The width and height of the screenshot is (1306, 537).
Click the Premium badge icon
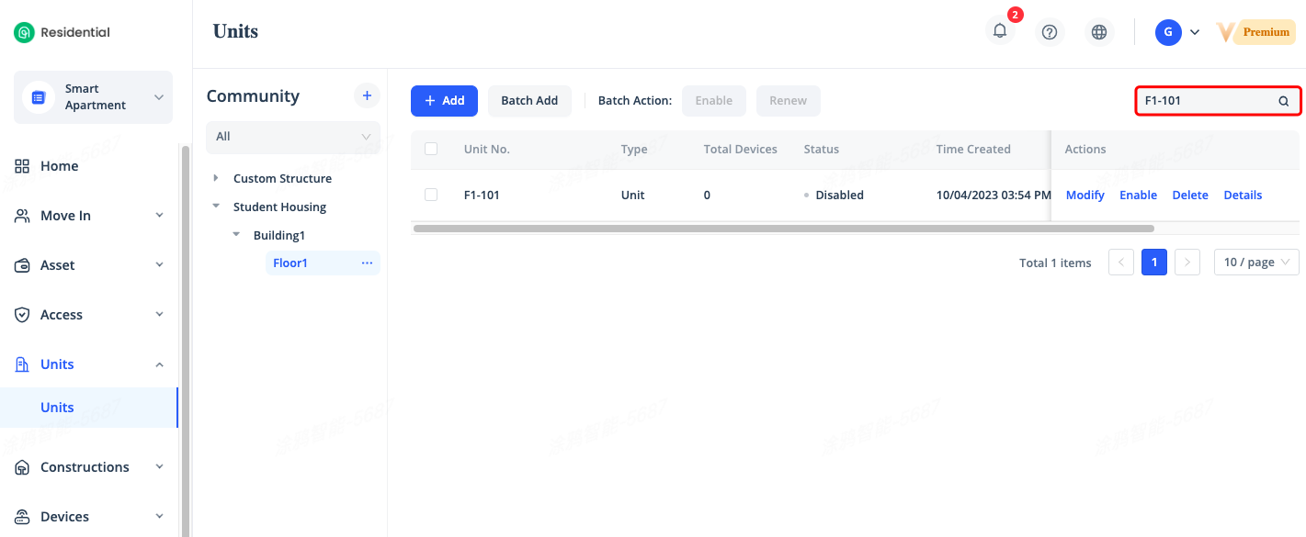(1255, 32)
